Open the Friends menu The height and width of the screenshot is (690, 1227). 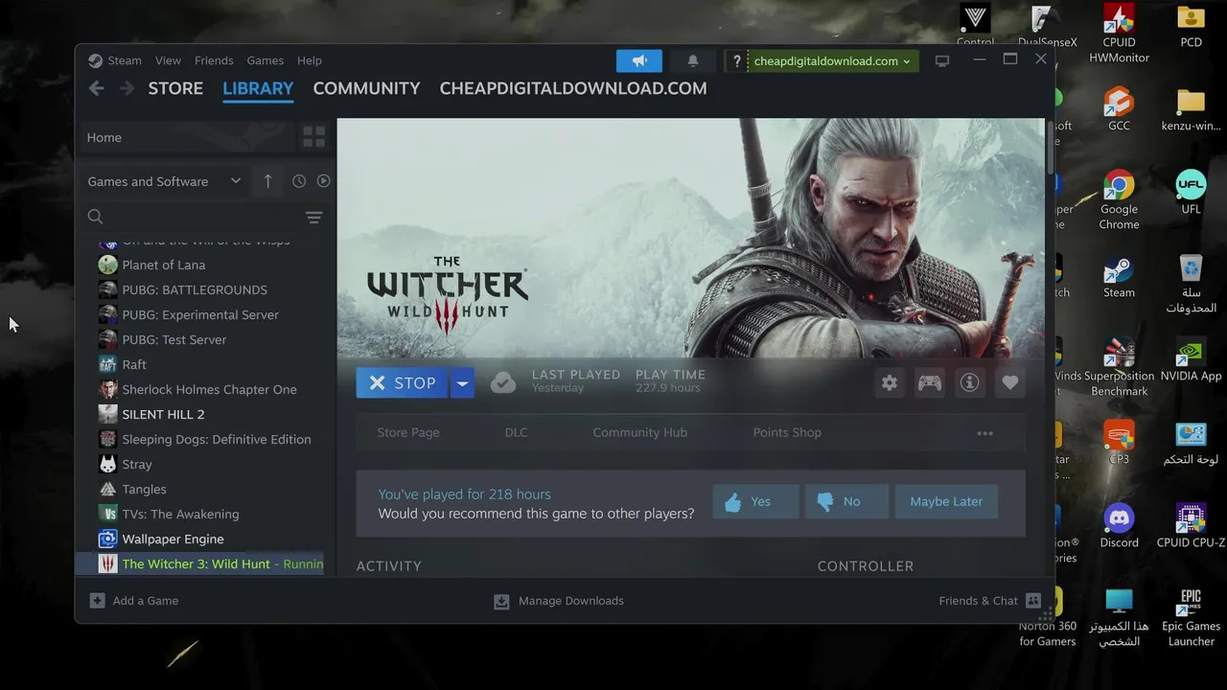214,60
